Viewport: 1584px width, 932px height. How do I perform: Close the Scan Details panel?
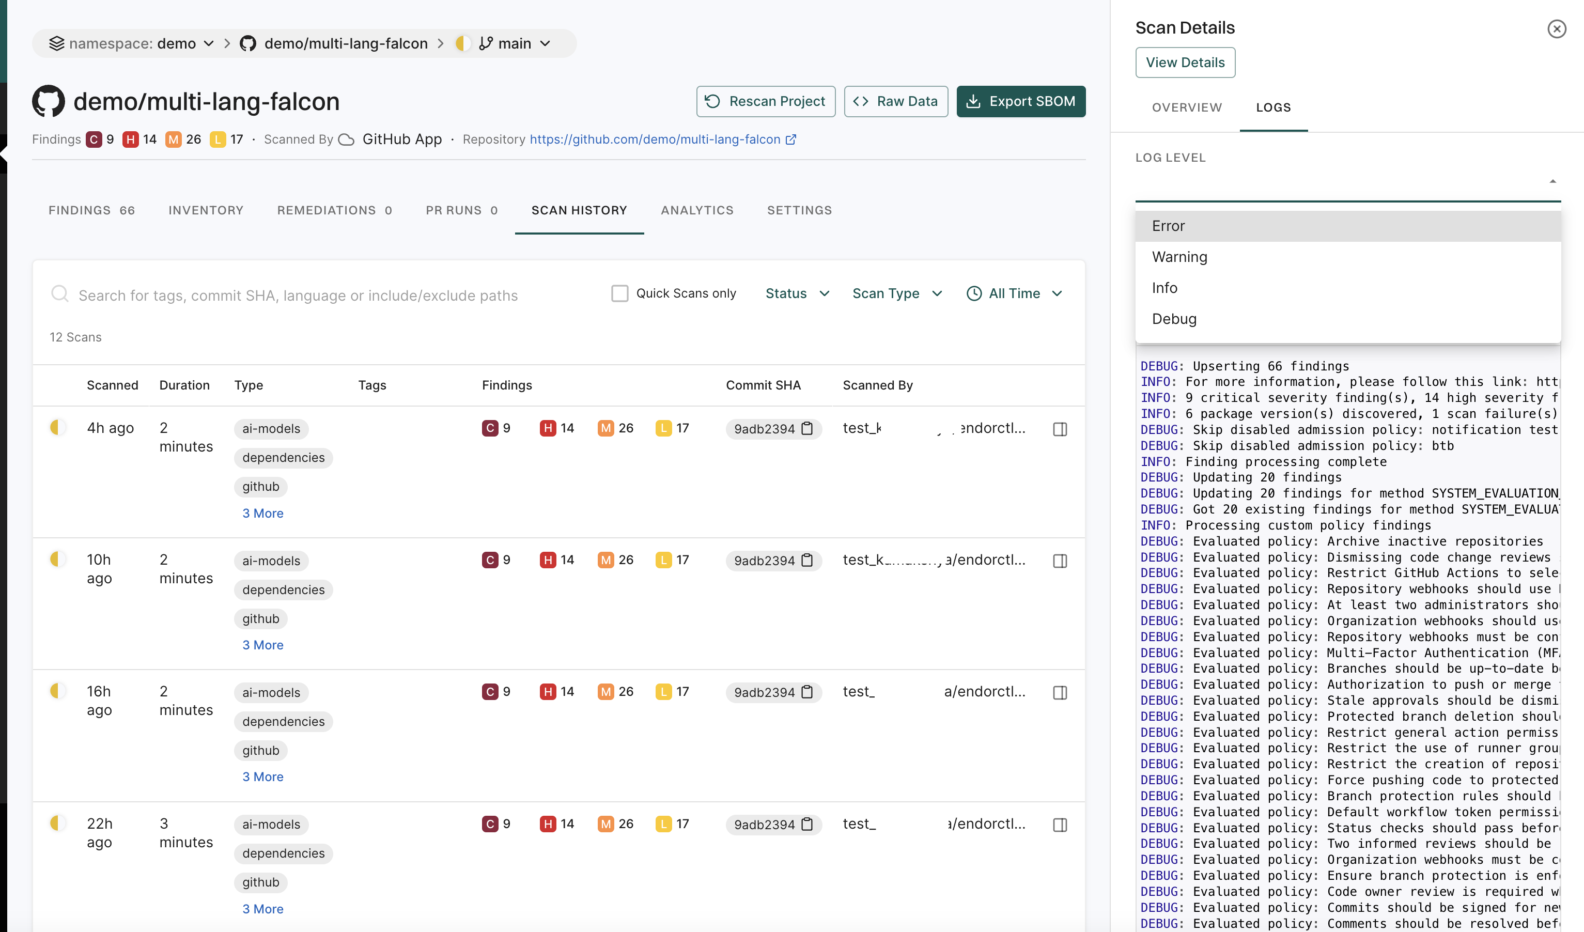(x=1557, y=28)
